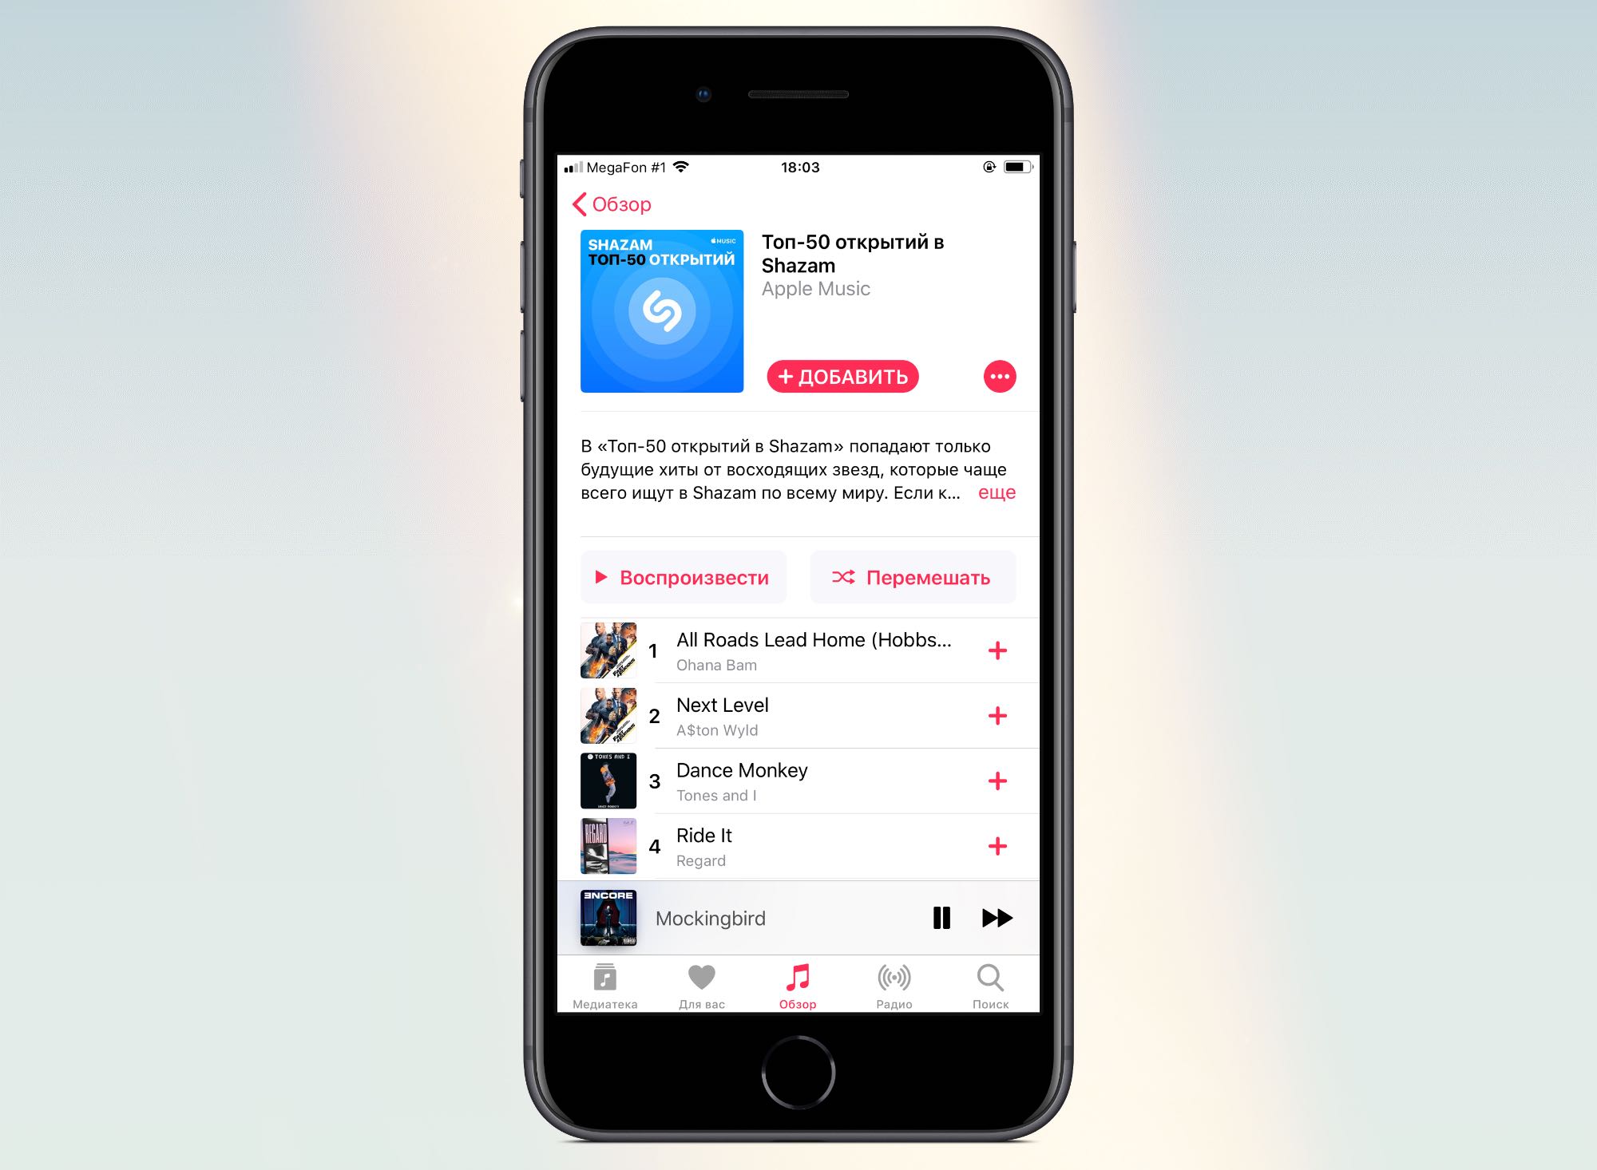The height and width of the screenshot is (1170, 1597).
Task: Tap the add plus icon for Dance Monkey
Action: tap(998, 780)
